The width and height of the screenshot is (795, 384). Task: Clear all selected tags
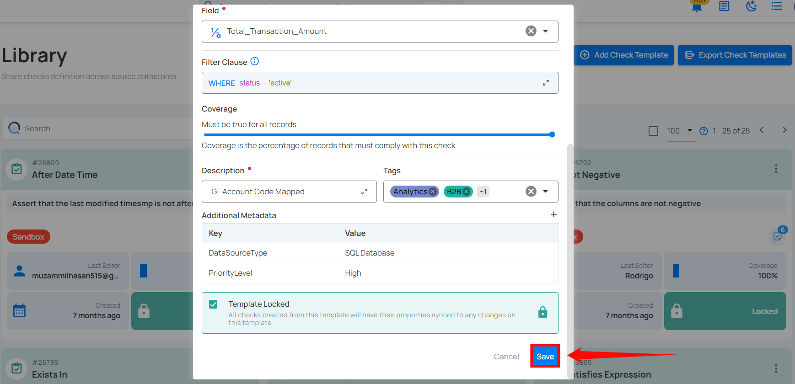[x=531, y=192]
